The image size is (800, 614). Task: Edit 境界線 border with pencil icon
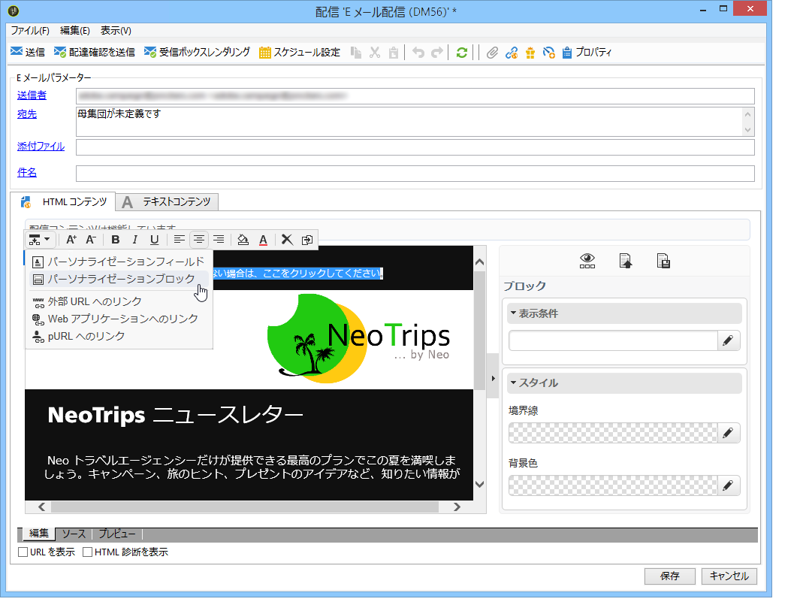pyautogui.click(x=729, y=434)
